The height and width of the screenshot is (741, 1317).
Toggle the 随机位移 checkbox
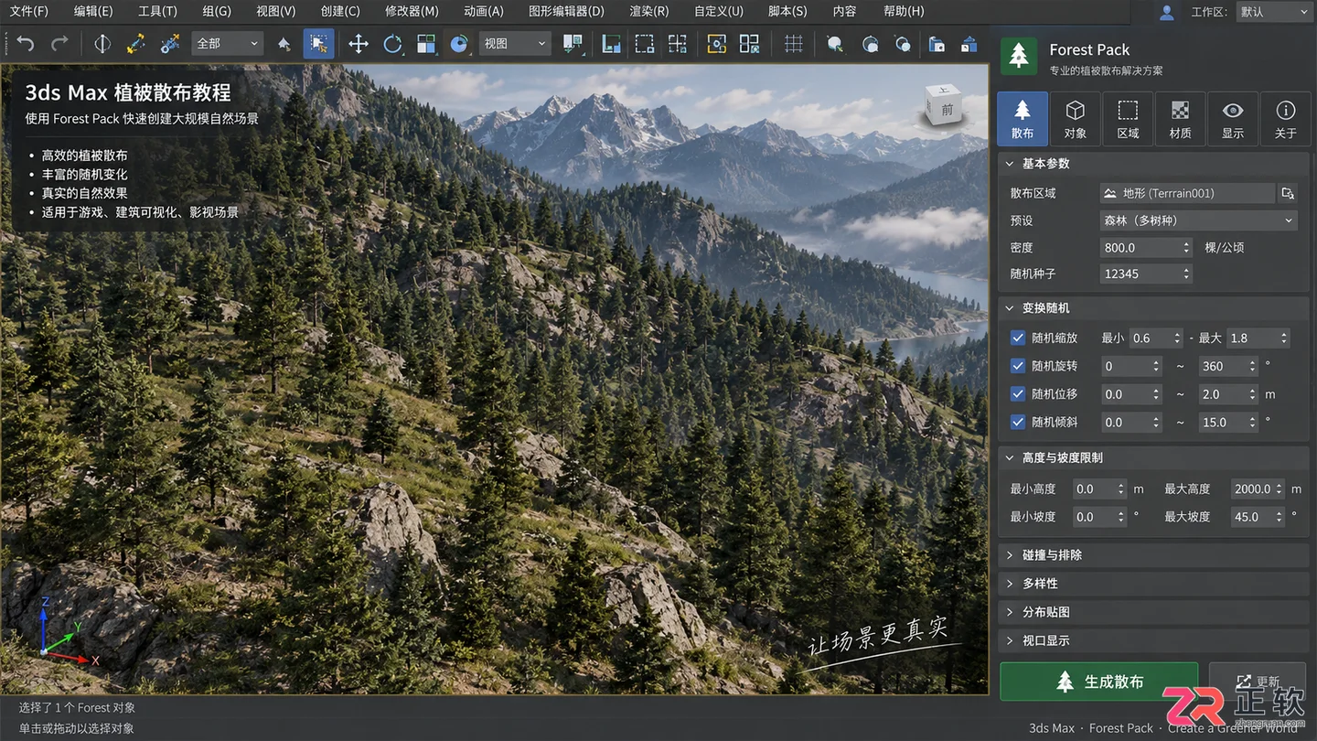(x=1018, y=394)
